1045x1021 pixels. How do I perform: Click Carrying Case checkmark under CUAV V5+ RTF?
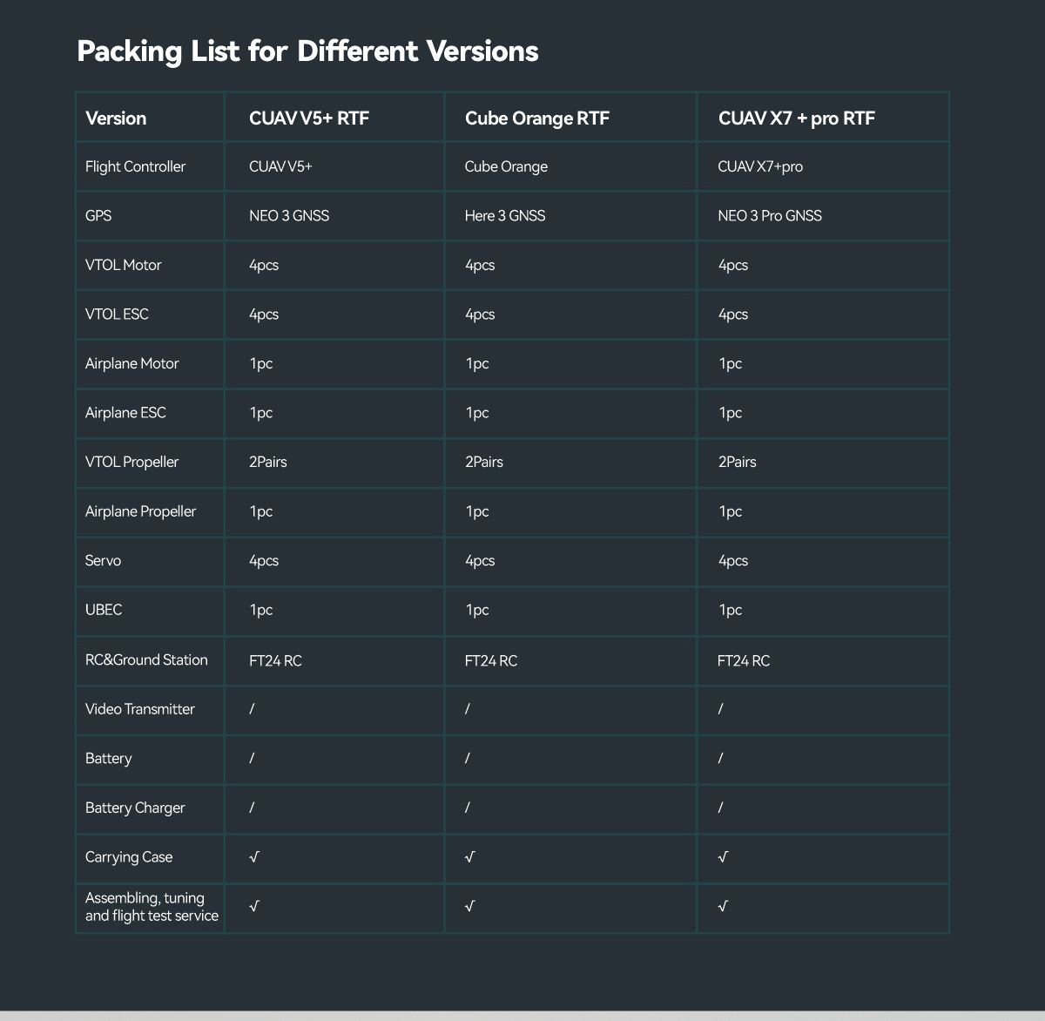[x=254, y=857]
